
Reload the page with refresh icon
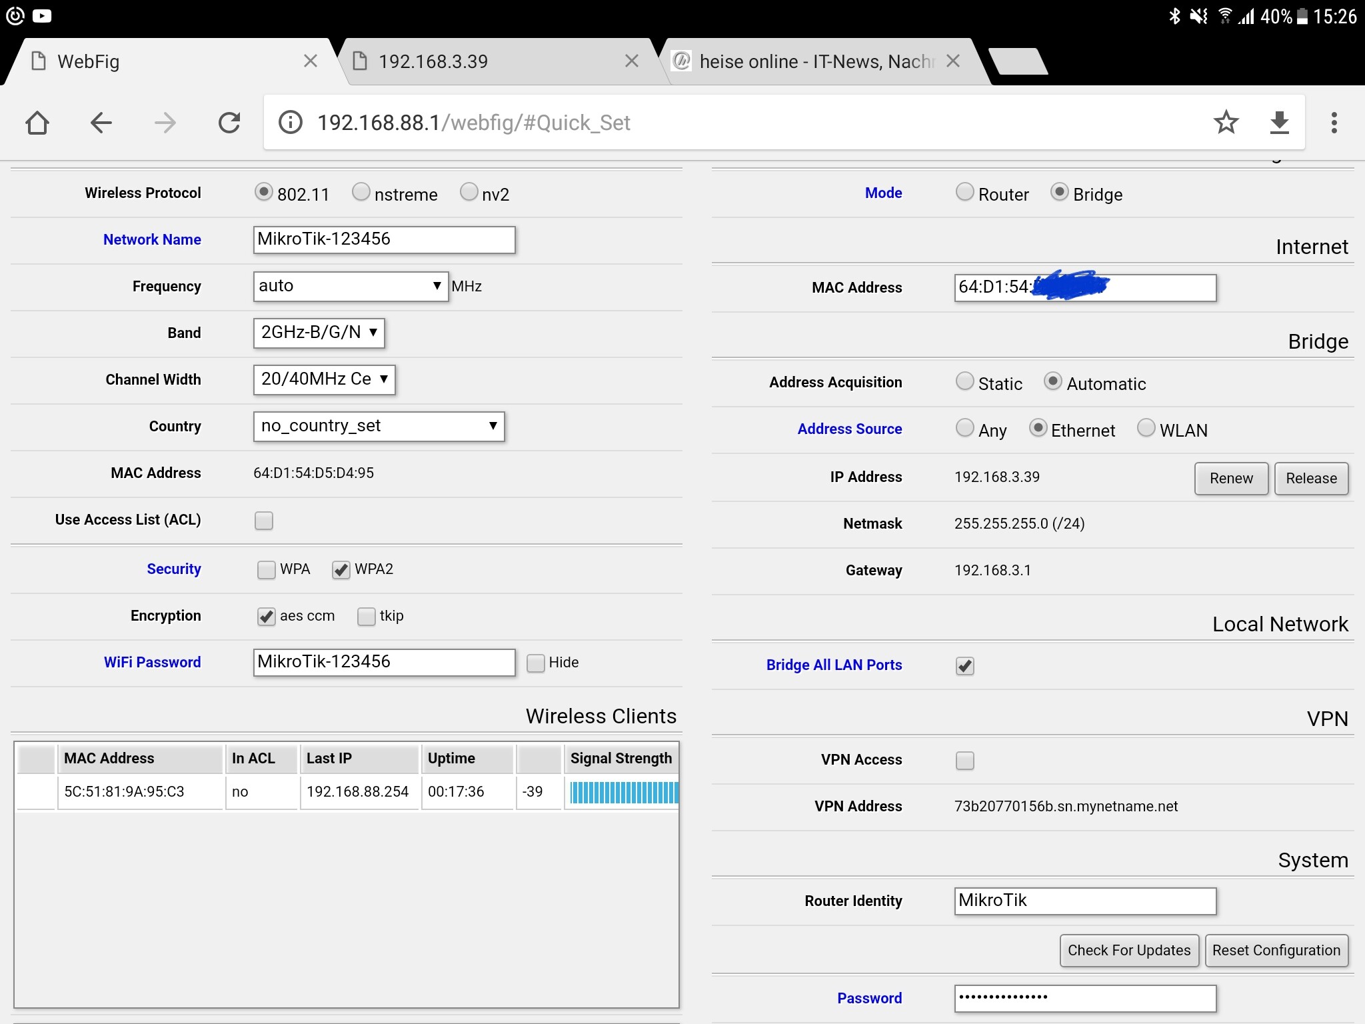click(x=229, y=123)
